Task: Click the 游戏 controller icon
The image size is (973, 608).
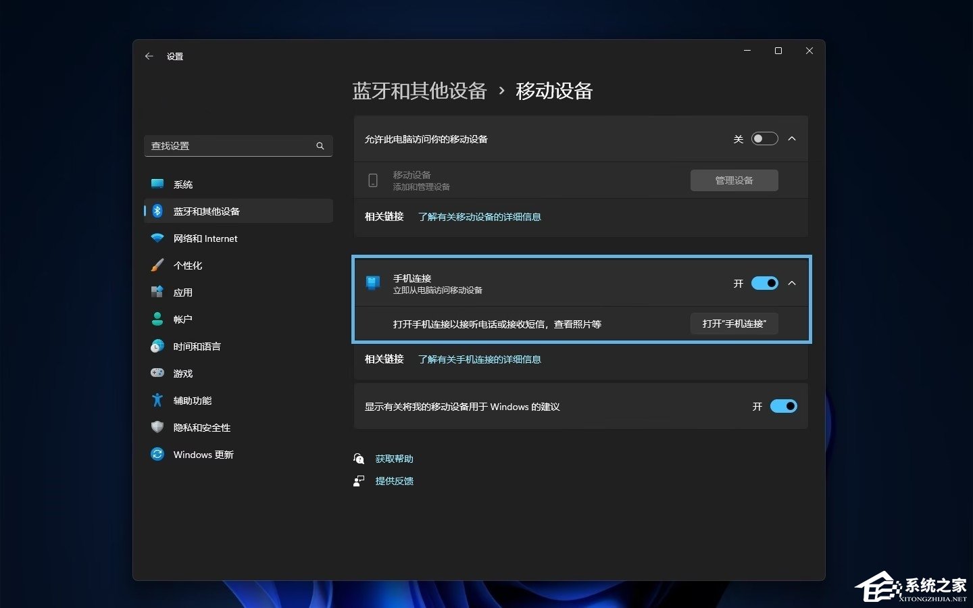Action: [157, 373]
